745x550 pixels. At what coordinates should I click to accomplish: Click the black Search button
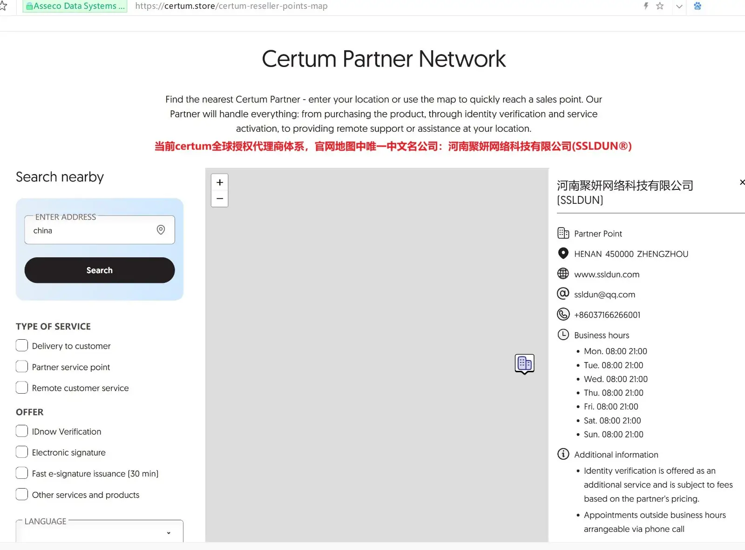[100, 270]
